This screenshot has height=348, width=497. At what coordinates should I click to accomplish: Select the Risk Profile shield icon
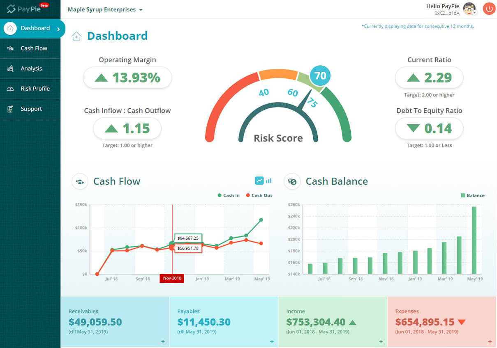10,89
